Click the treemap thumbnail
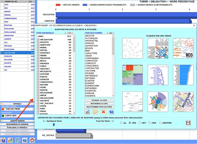 coord(132,75)
